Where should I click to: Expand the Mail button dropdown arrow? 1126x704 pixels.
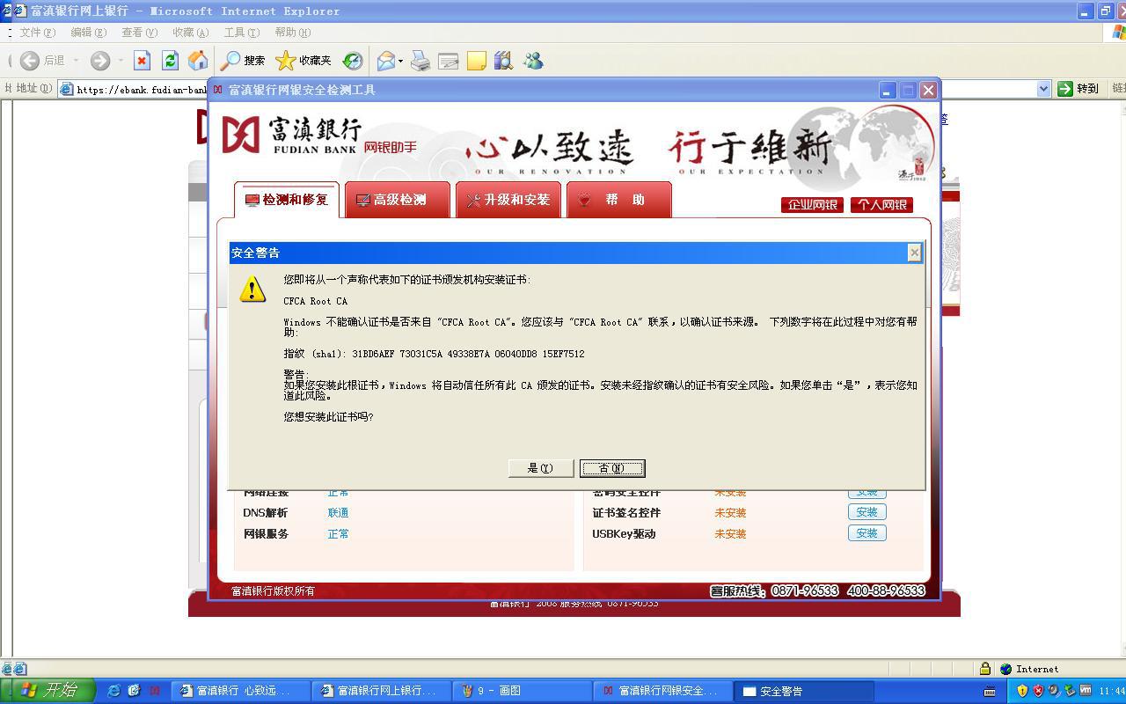(400, 62)
